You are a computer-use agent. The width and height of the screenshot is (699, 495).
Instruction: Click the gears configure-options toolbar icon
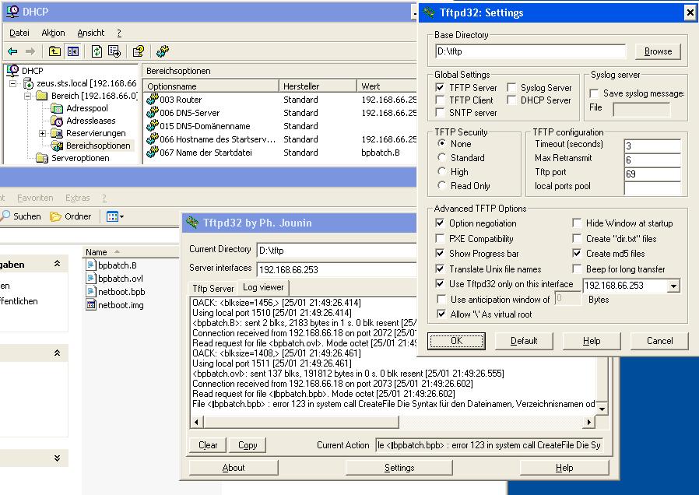tap(163, 51)
